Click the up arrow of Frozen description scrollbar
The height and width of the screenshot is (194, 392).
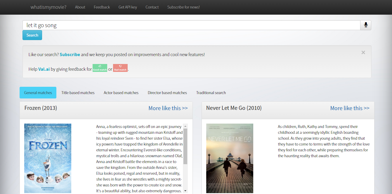[185, 126]
